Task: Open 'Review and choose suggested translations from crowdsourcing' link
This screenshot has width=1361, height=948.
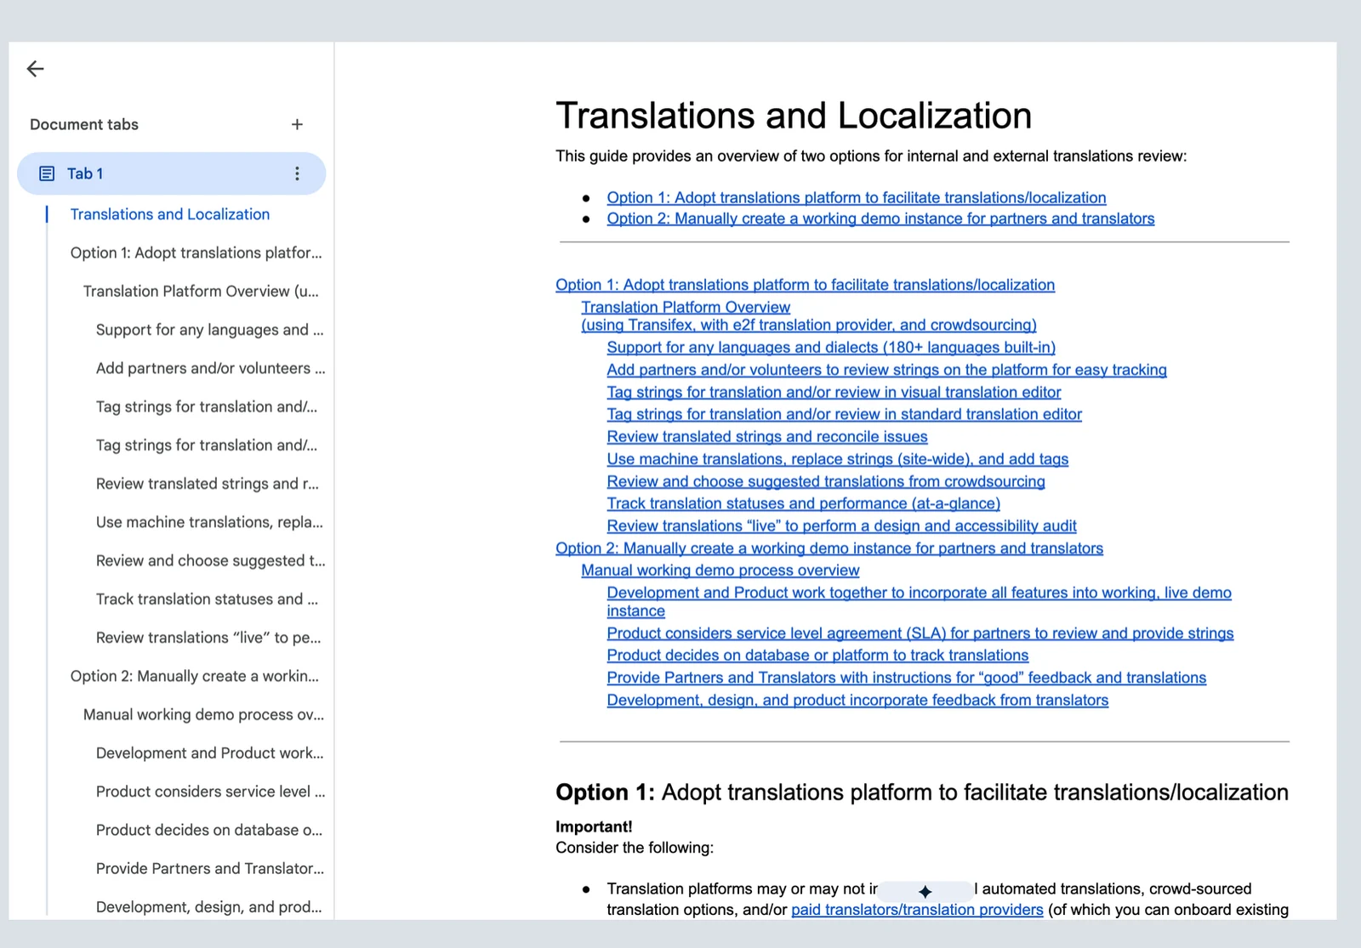Action: (x=826, y=481)
